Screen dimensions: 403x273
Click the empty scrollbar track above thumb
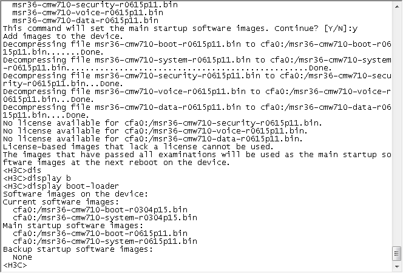coord(397,121)
